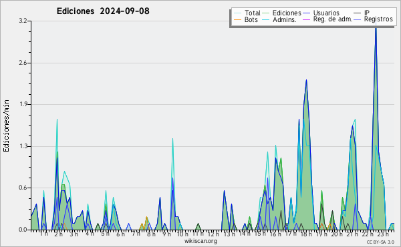Click the 7 h x-axis label

[x=136, y=234]
